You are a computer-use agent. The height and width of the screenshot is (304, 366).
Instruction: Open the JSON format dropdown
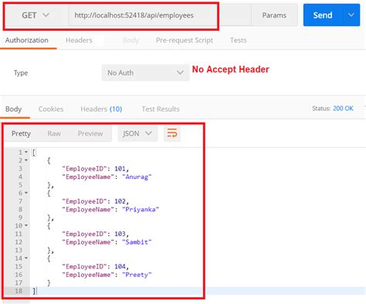pos(137,133)
